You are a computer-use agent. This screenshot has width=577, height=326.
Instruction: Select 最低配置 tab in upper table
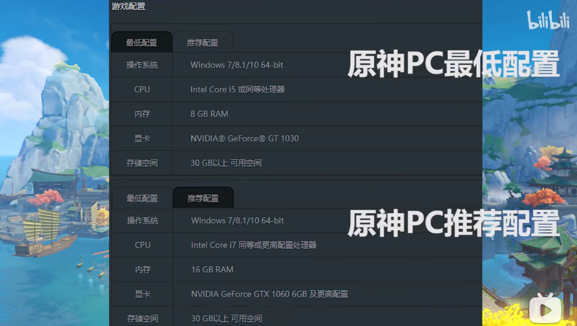142,42
